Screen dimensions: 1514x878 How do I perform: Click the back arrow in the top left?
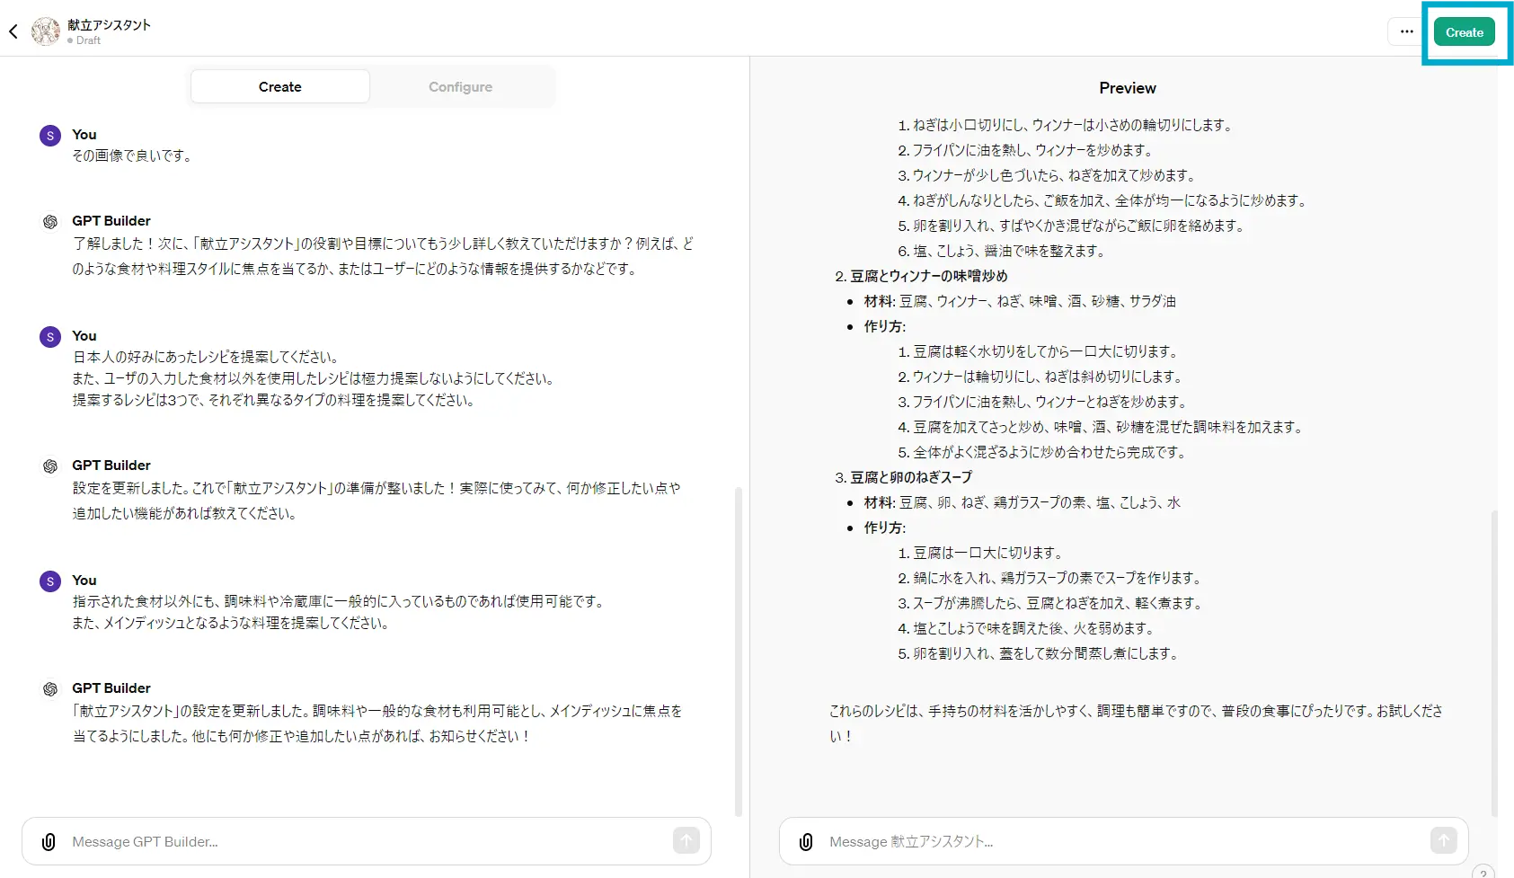pyautogui.click(x=13, y=31)
